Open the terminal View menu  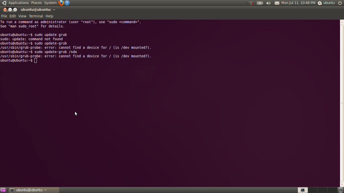point(22,16)
